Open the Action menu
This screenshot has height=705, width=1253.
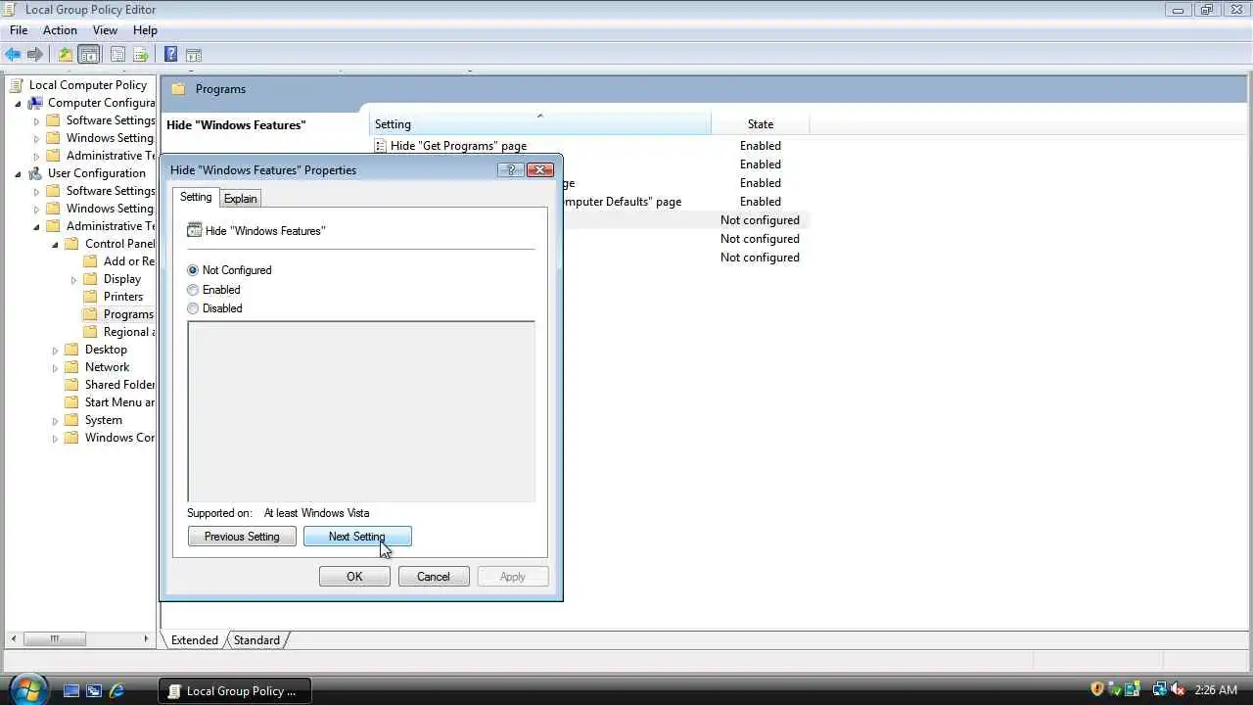click(60, 30)
